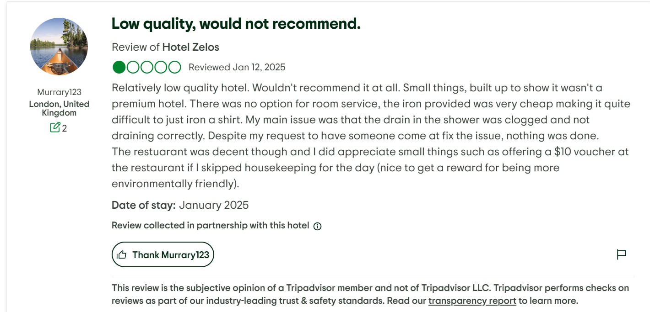Click the fifth rating bubble
Viewport: 650px width, 312px height.
pyautogui.click(x=175, y=68)
